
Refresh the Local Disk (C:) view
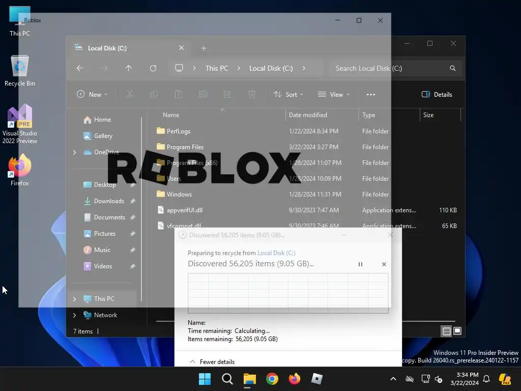pos(153,68)
